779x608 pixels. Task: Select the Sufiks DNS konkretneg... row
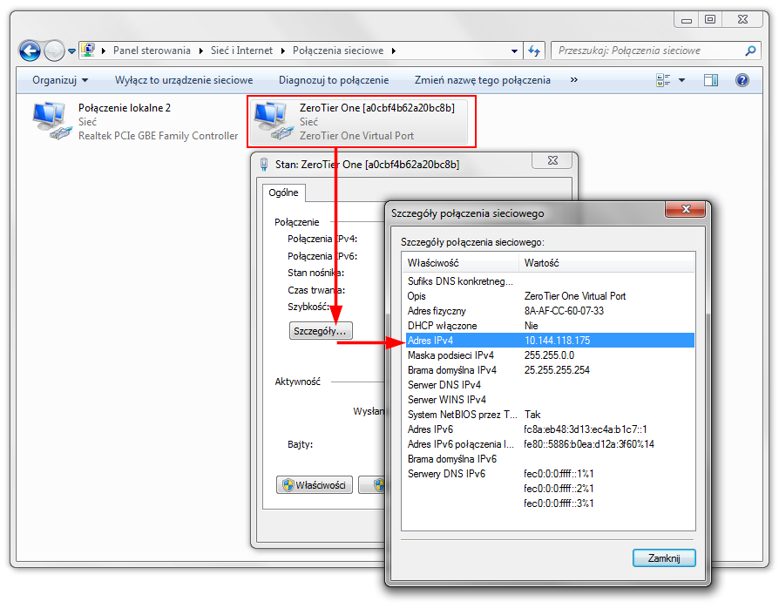[550, 281]
